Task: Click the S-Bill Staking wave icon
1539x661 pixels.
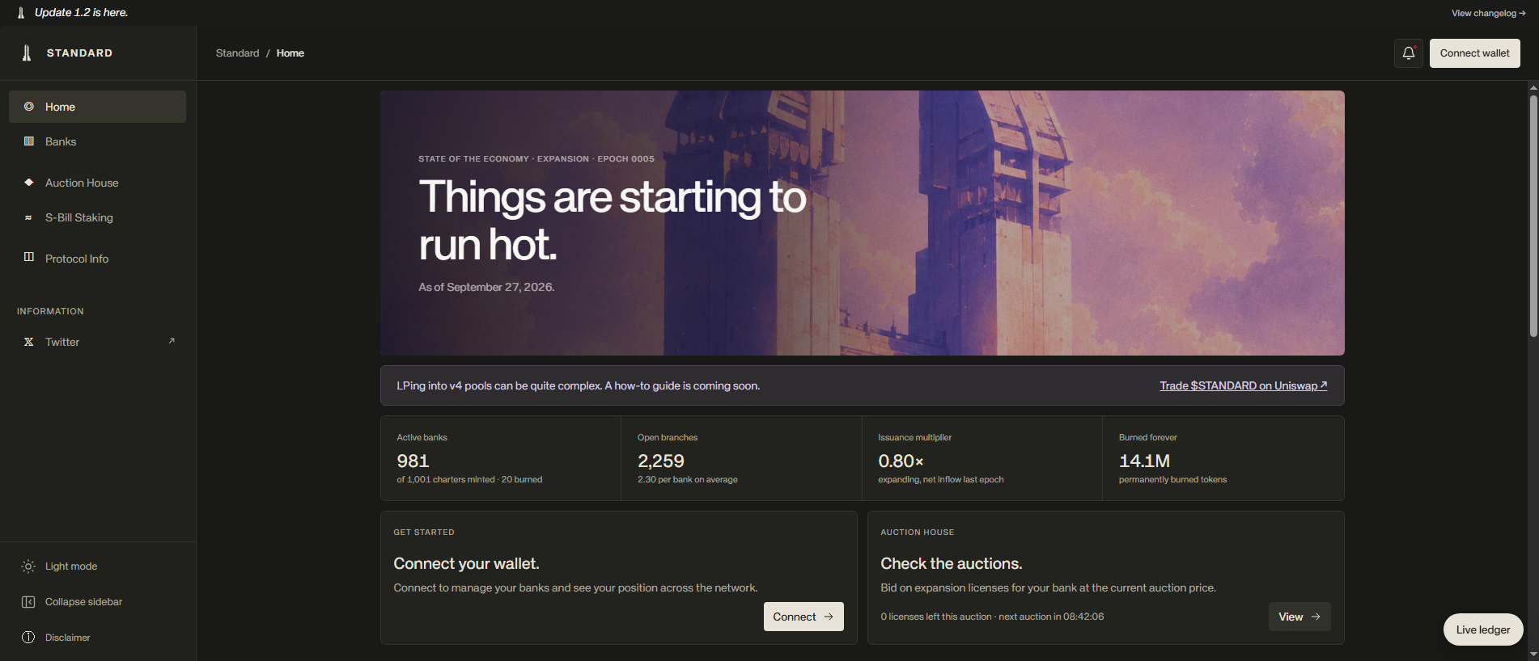Action: (29, 217)
